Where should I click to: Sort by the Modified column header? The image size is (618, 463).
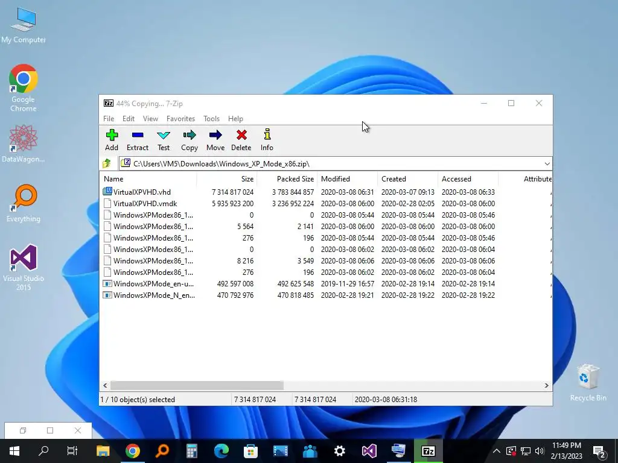click(347, 178)
